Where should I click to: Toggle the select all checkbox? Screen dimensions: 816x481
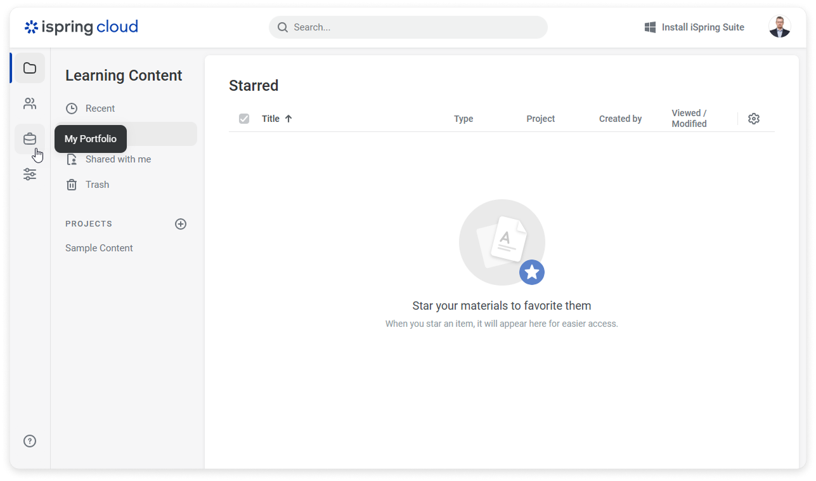(x=244, y=119)
